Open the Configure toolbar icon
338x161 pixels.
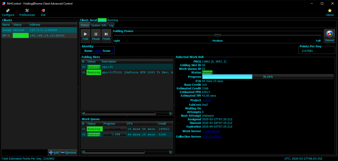point(8,13)
